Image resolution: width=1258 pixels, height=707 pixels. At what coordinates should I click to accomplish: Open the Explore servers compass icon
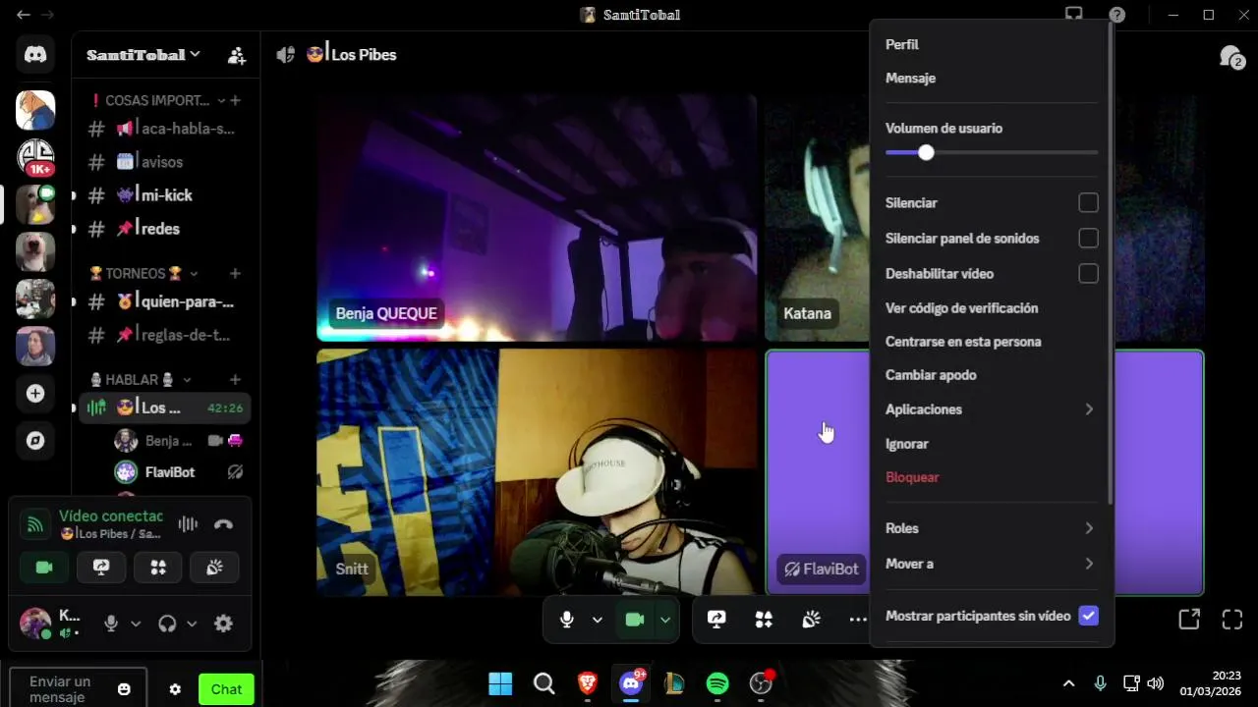coord(35,440)
